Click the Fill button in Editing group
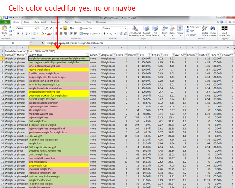The height and width of the screenshot is (188, 235). pyautogui.click(x=190, y=31)
